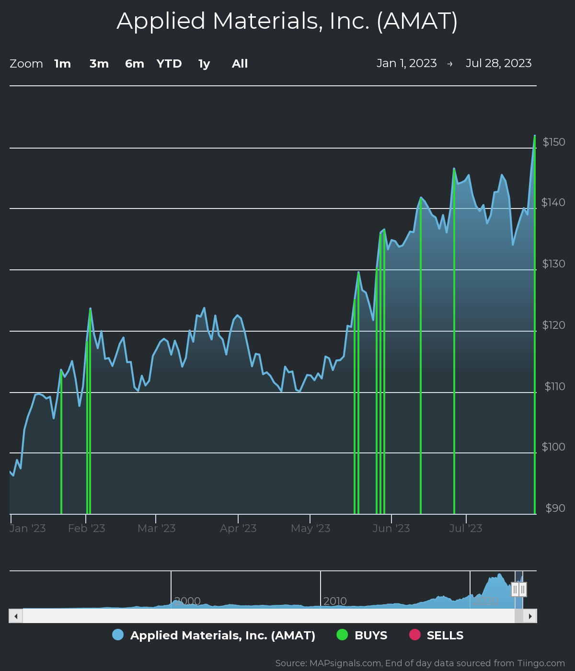Toggle the BUYS legend series

[362, 636]
